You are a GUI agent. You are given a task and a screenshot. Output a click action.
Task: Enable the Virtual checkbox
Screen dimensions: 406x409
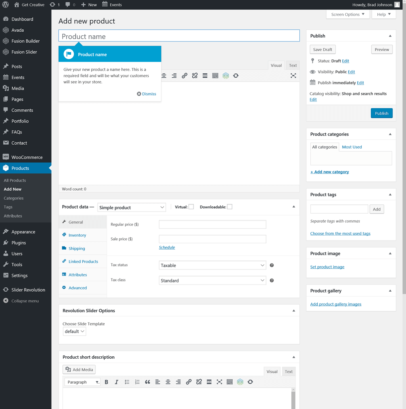click(x=191, y=207)
